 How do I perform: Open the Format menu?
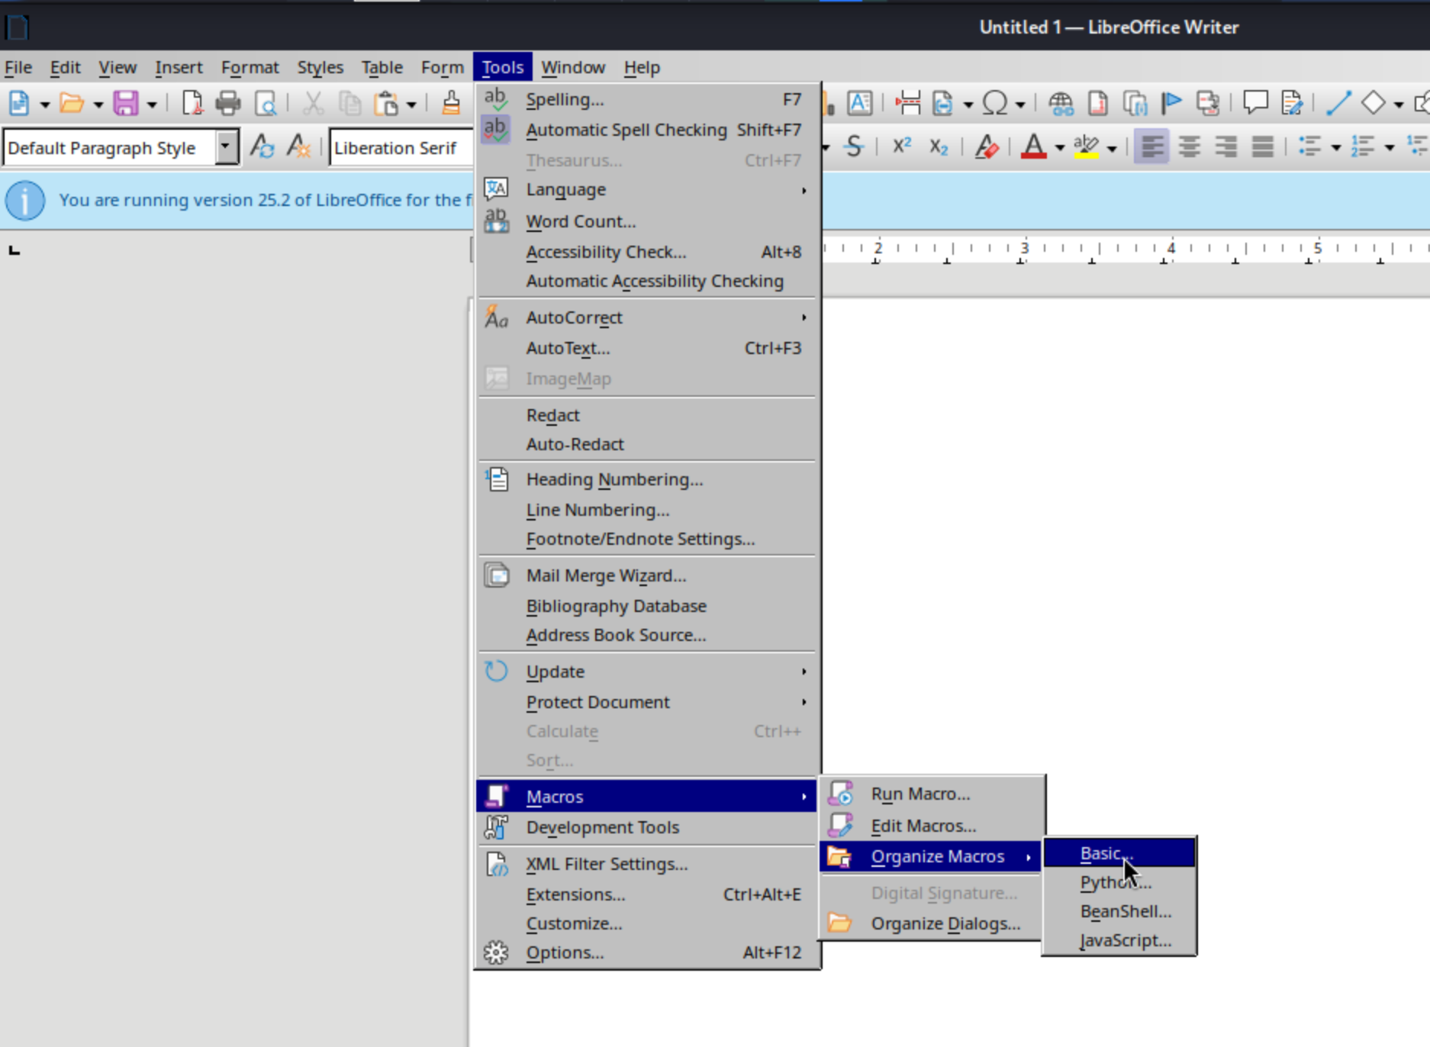[250, 67]
